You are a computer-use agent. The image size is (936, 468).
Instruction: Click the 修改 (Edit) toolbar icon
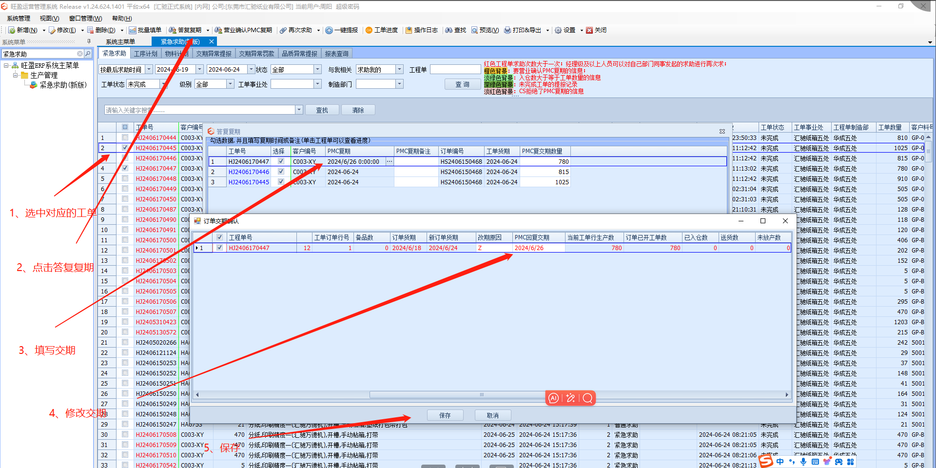click(52, 30)
